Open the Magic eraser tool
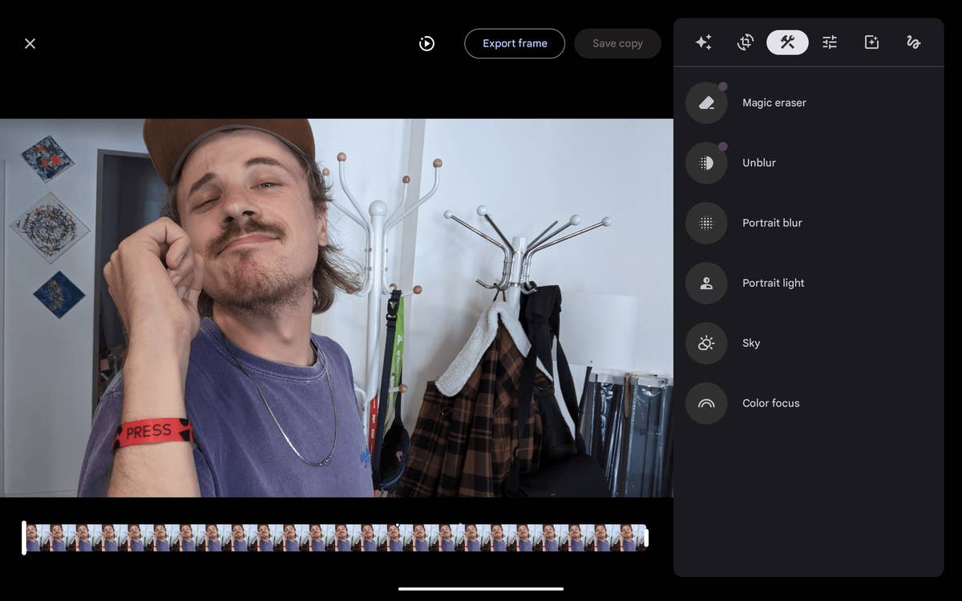Image resolution: width=962 pixels, height=601 pixels. click(x=706, y=103)
